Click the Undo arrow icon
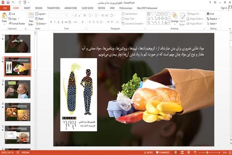Image resolution: width=232 pixels, height=155 pixels. pos(13,2)
